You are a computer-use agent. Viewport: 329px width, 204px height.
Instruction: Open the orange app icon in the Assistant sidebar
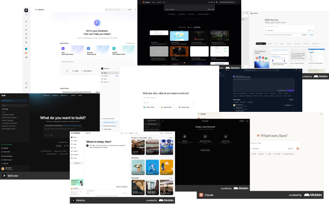coord(26,53)
